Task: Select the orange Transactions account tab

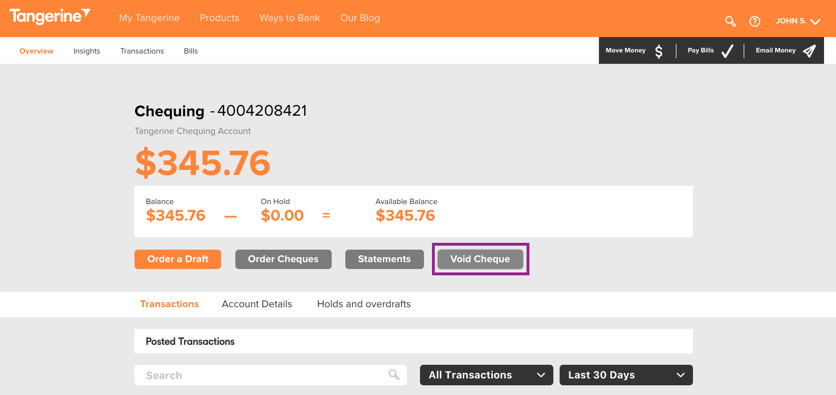Action: point(169,304)
